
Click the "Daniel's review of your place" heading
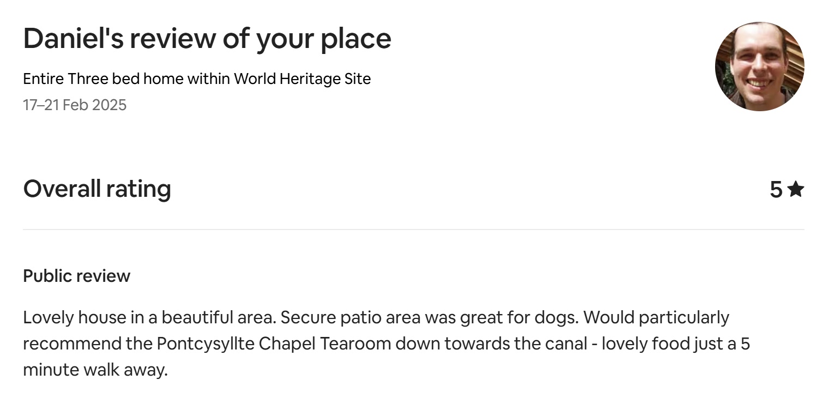click(207, 39)
